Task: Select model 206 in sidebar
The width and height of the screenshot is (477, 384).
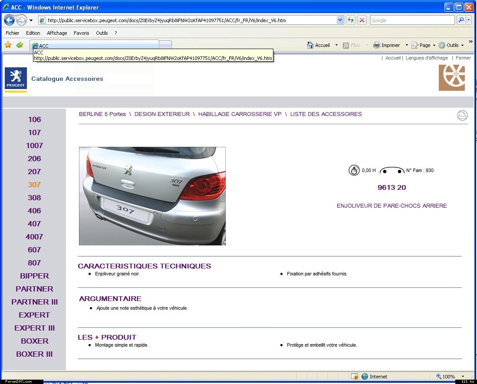Action: pos(34,159)
